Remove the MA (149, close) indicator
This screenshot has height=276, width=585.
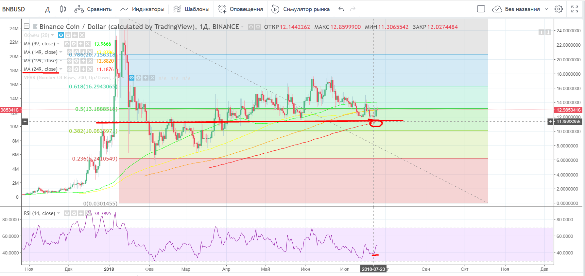coord(90,52)
